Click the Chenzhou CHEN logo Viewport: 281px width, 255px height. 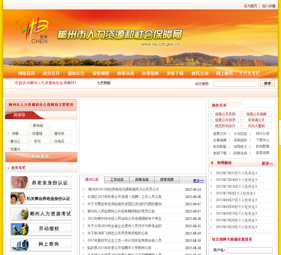(35, 30)
